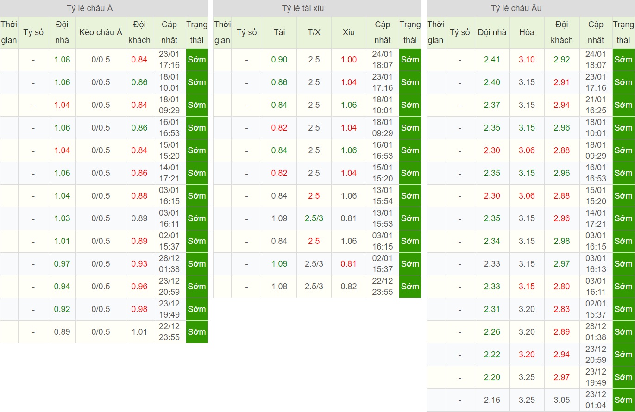The height and width of the screenshot is (412, 635).
Task: Click 'Tỷ số' header in tài xỉu table
Action: [246, 32]
